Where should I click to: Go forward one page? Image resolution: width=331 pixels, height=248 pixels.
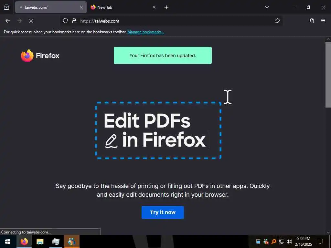tap(19, 21)
